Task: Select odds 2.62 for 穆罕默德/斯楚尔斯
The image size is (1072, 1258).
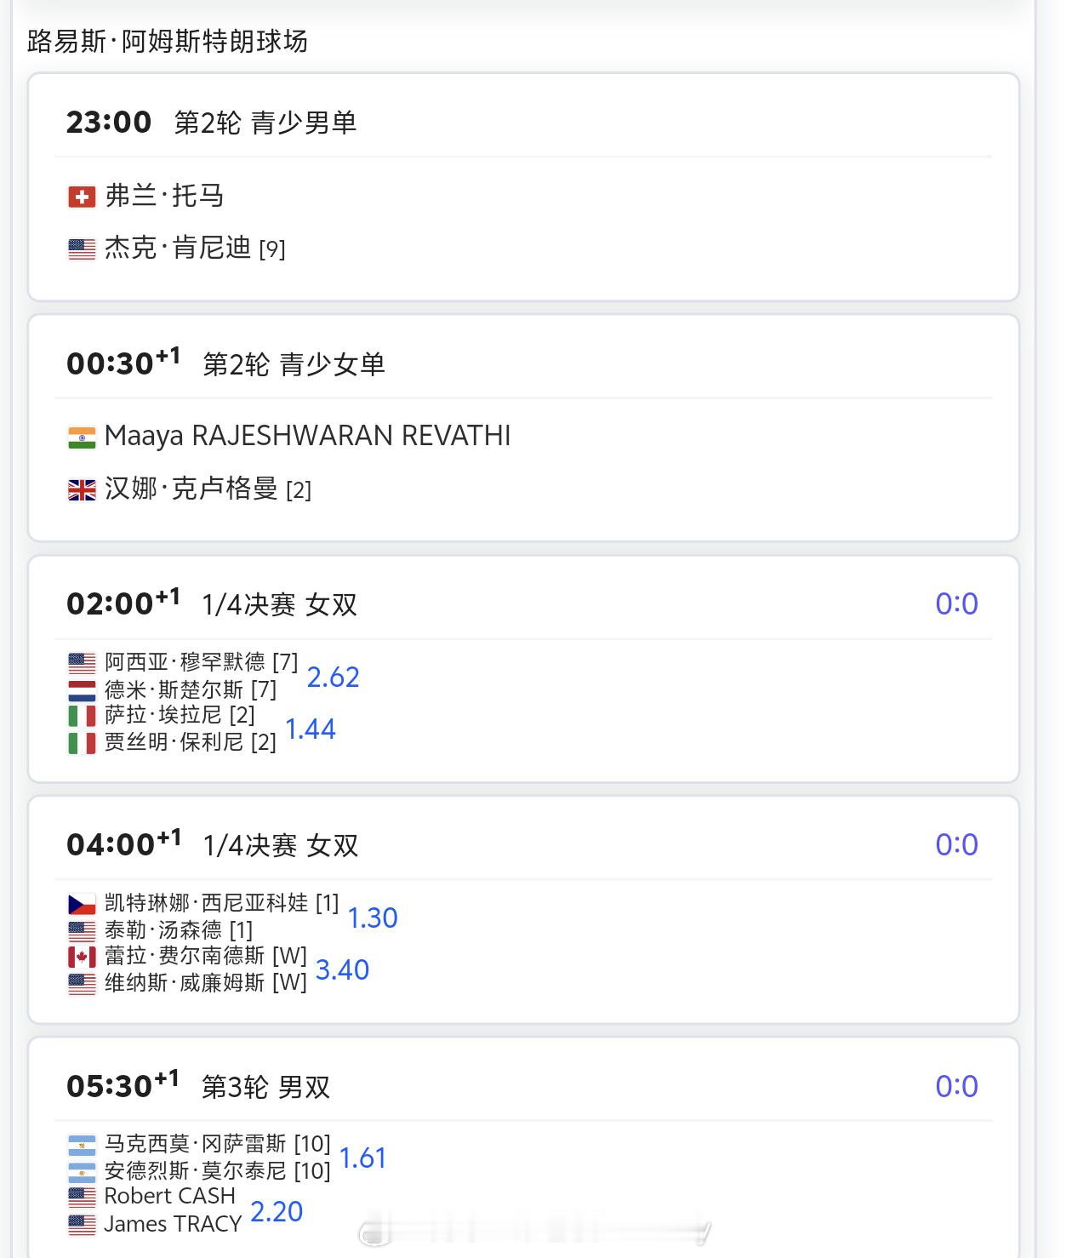Action: 333,678
